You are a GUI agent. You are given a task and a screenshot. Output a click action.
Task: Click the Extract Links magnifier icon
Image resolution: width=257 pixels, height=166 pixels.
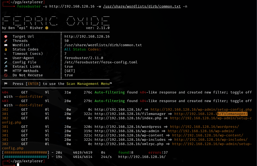[6, 66]
